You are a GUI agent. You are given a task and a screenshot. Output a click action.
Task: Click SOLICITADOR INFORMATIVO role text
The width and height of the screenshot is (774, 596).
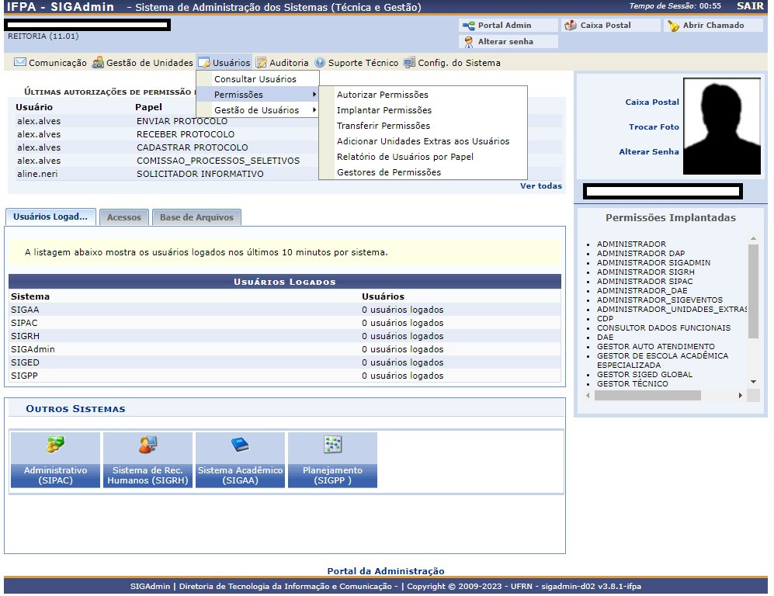[200, 174]
